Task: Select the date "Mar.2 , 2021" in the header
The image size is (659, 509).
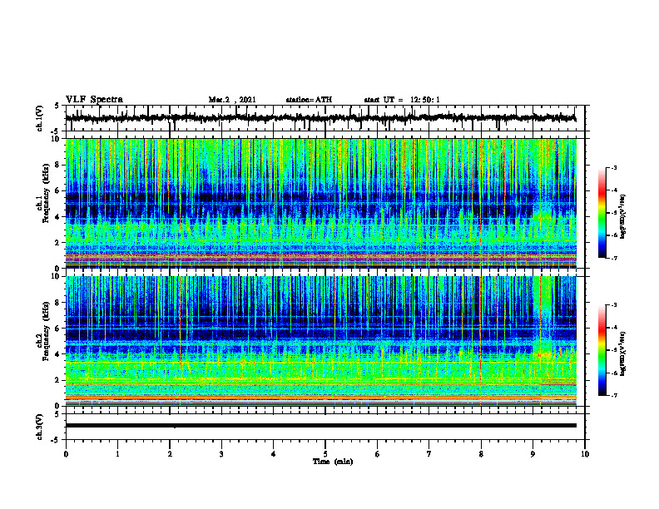Action: tap(232, 100)
